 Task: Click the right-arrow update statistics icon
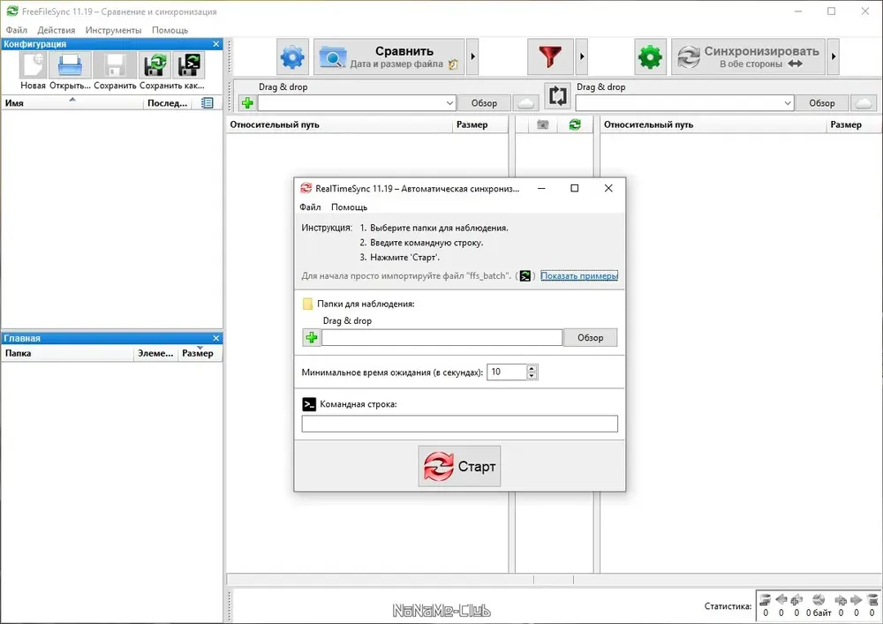857,600
